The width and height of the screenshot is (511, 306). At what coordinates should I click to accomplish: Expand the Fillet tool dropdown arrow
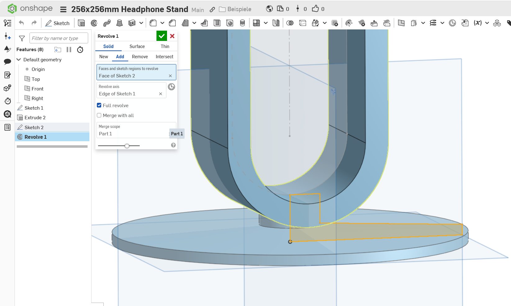(162, 23)
